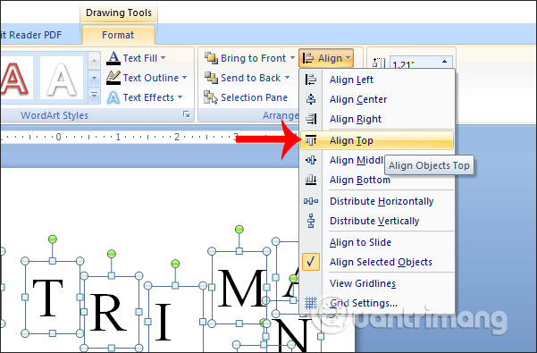537x353 pixels.
Task: Choose Distribute Horizontally from the menu
Action: pyautogui.click(x=377, y=201)
